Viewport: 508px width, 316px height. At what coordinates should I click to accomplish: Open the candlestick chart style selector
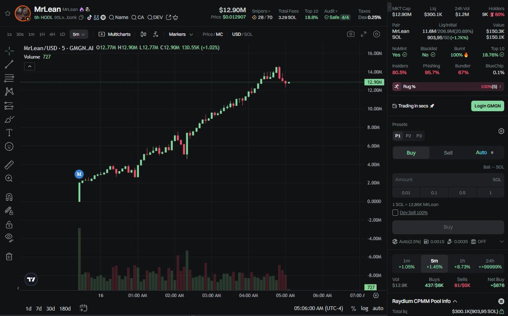[144, 34]
